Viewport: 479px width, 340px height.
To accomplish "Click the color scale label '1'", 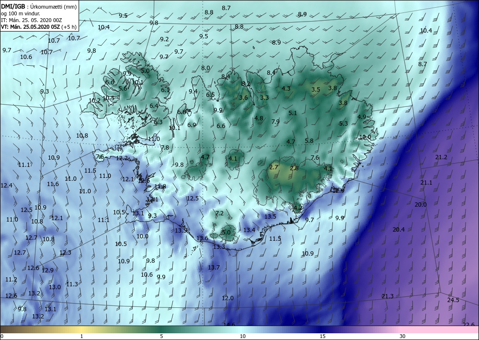I will [x=81, y=337].
